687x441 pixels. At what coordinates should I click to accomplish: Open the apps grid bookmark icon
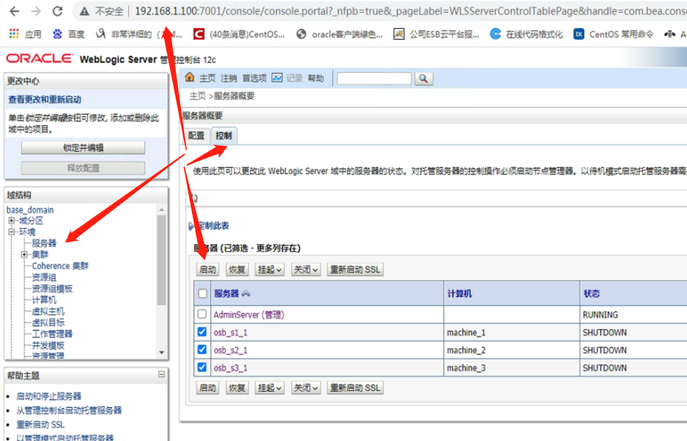pyautogui.click(x=14, y=34)
